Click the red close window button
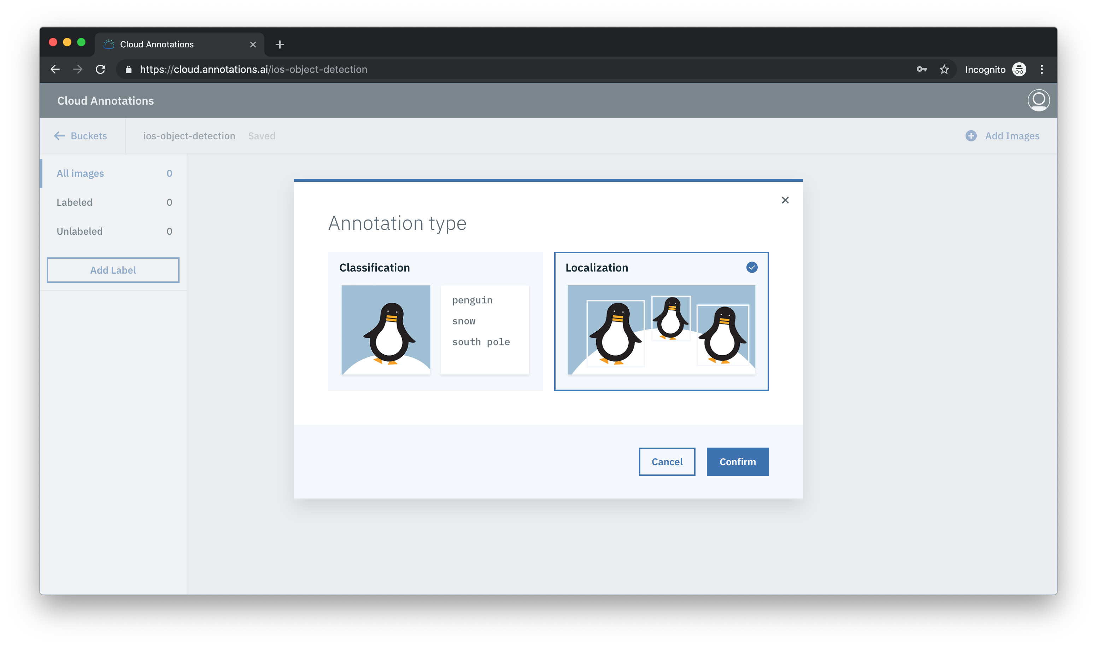The width and height of the screenshot is (1097, 647). point(53,42)
